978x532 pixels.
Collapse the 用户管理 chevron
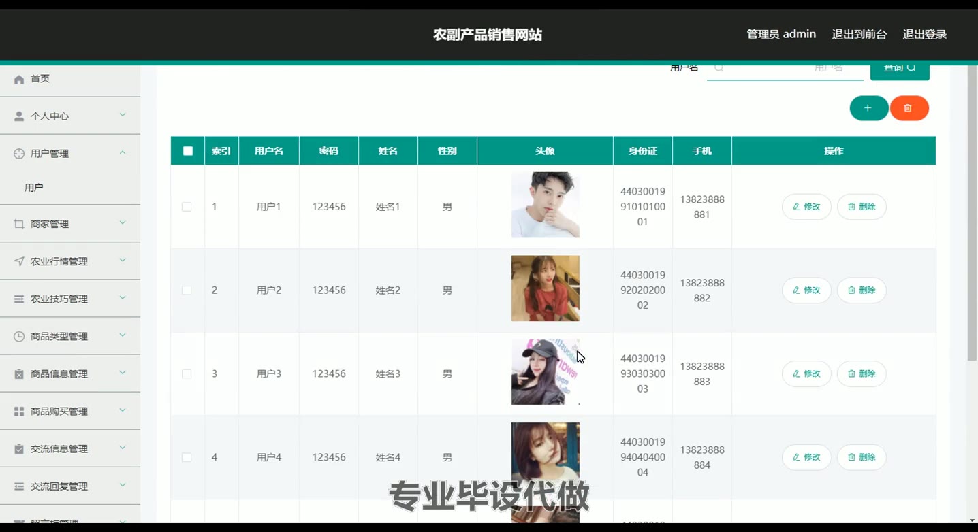pyautogui.click(x=123, y=152)
